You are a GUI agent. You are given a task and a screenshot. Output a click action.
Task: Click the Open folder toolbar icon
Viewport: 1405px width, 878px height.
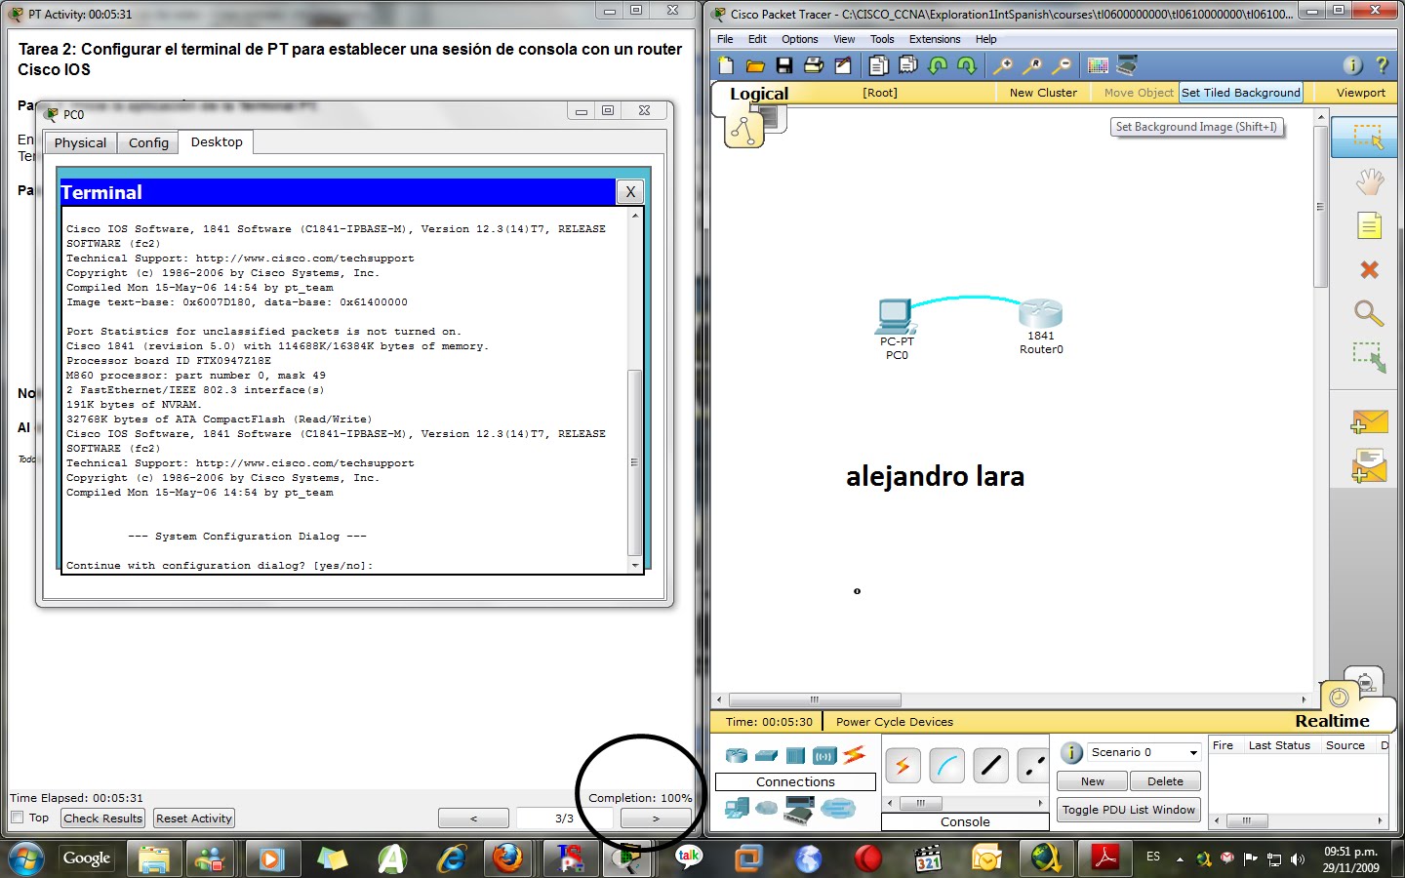coord(755,65)
